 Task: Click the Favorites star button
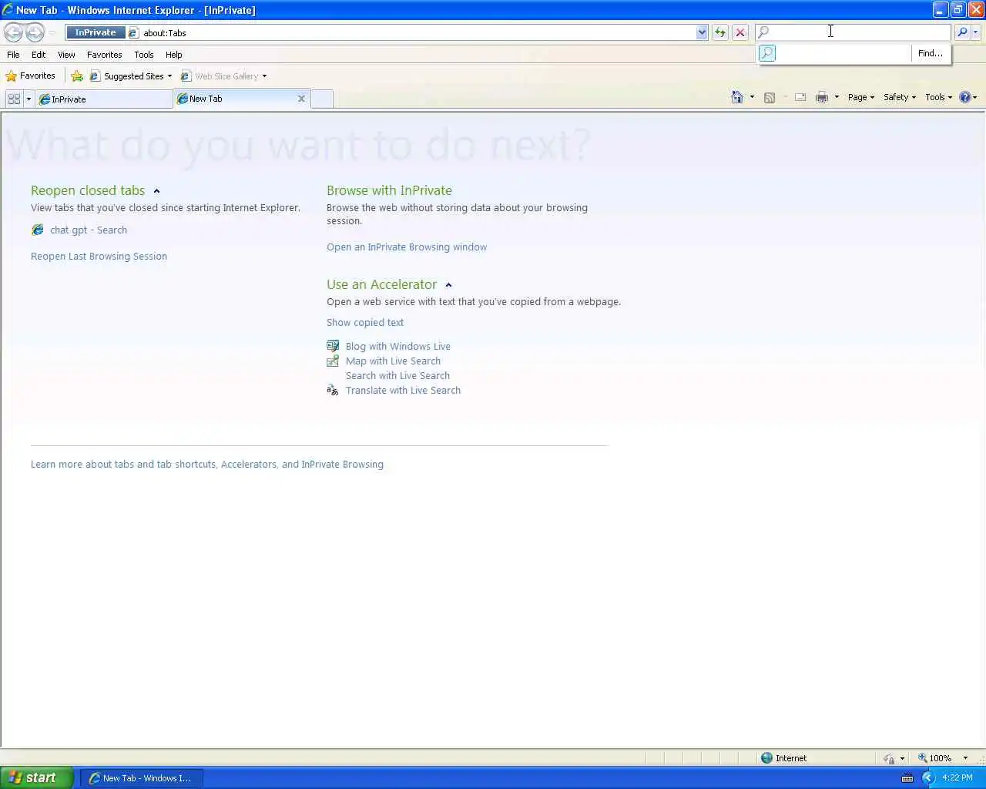point(31,76)
